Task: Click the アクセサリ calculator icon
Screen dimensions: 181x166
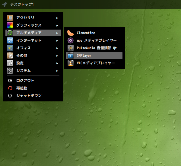Action: tap(10, 18)
